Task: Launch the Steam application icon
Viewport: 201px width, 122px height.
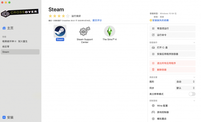Action: (60, 31)
